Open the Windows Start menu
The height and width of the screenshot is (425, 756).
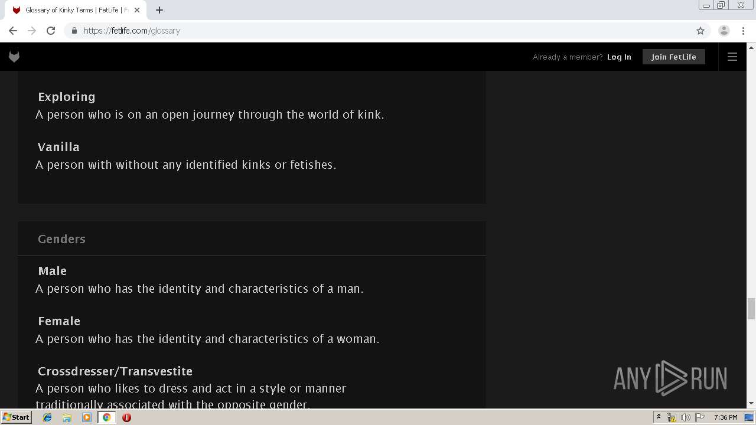click(16, 417)
